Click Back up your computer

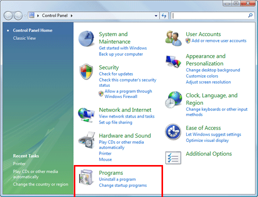click(x=121, y=54)
